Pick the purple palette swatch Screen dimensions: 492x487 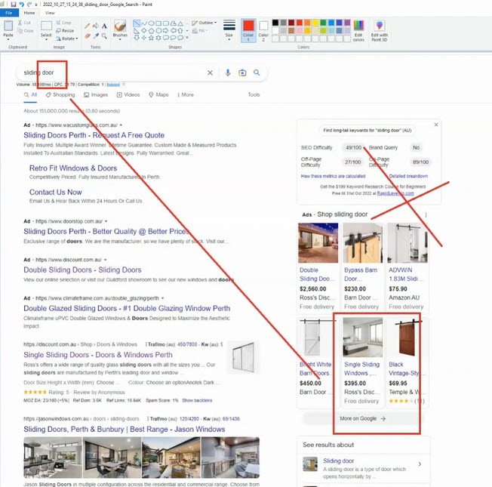pyautogui.click(x=347, y=23)
